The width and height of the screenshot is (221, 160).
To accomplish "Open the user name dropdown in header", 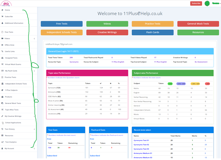I will [x=216, y=3].
